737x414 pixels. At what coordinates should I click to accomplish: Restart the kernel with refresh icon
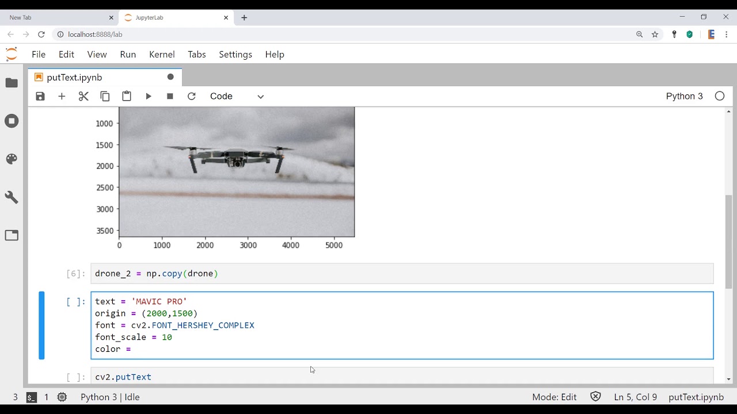[x=192, y=96]
